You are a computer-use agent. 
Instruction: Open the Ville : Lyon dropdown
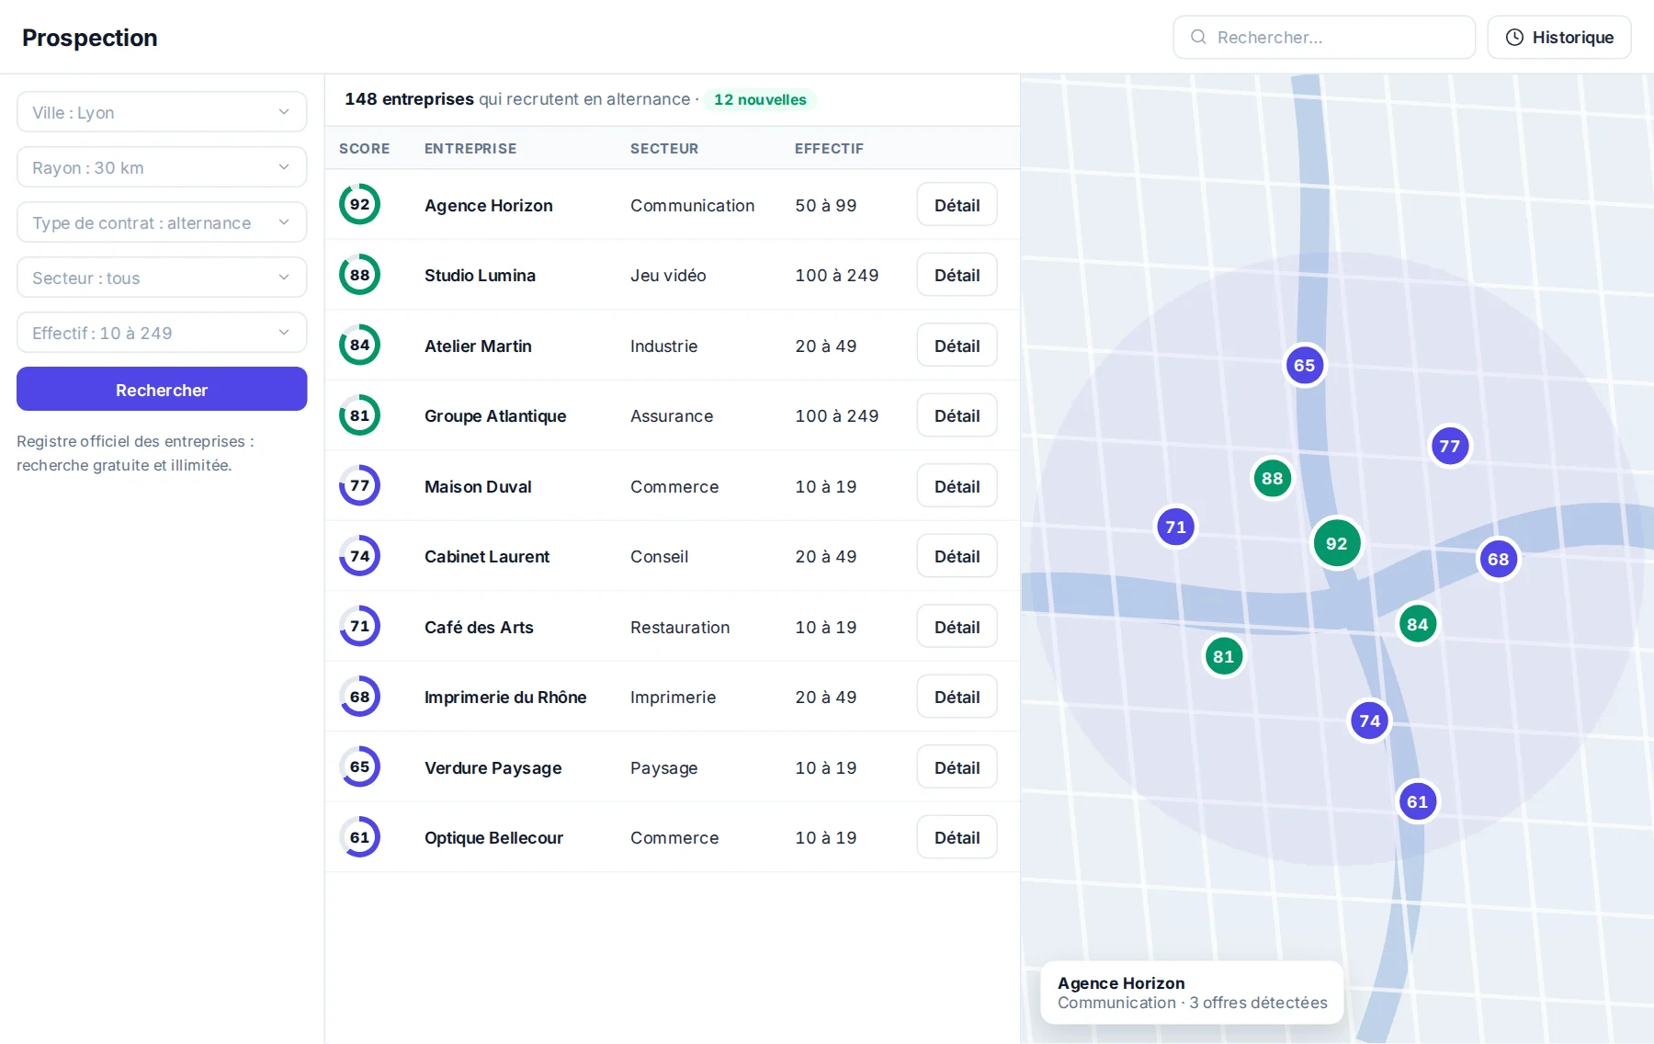[162, 112]
